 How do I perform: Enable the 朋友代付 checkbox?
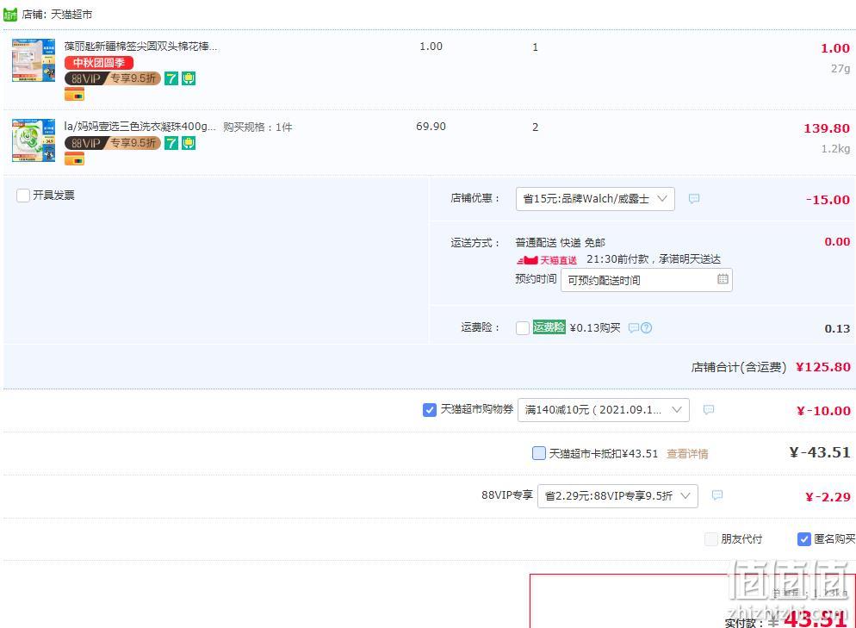(710, 539)
